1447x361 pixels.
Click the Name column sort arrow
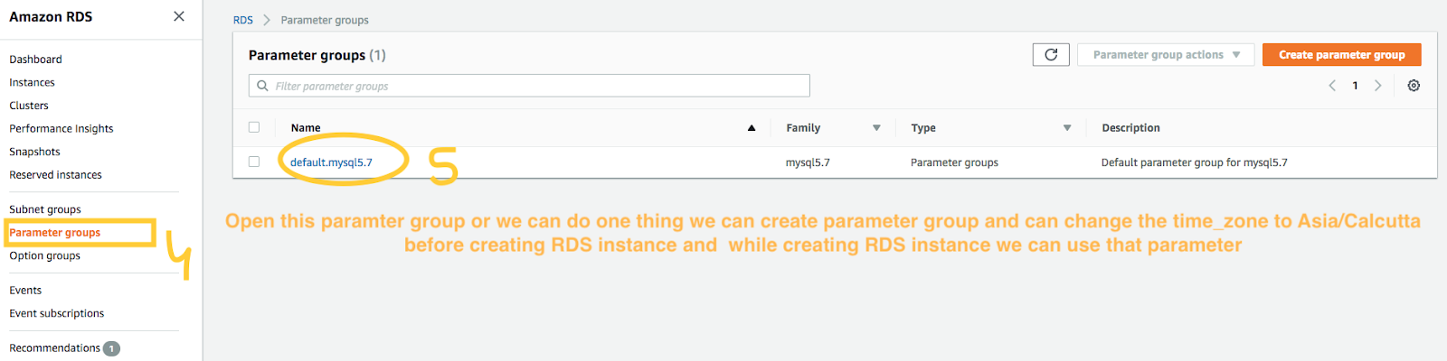(x=752, y=128)
